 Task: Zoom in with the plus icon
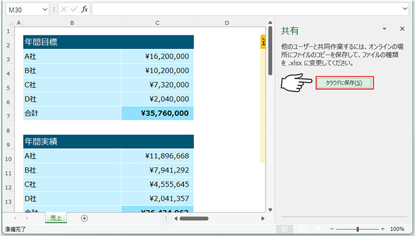(383, 229)
